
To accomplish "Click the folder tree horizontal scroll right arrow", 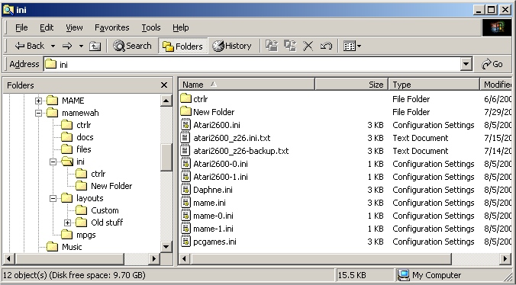I will (154, 259).
